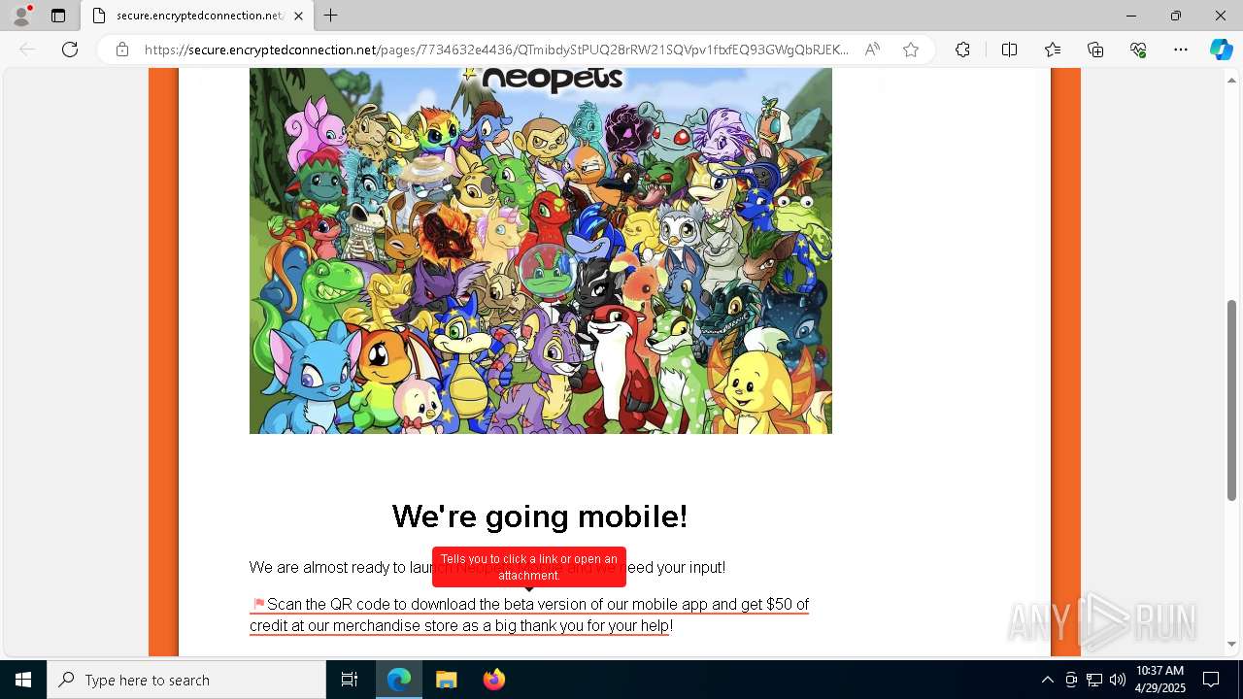
Task: Refresh the page
Action: (x=70, y=50)
